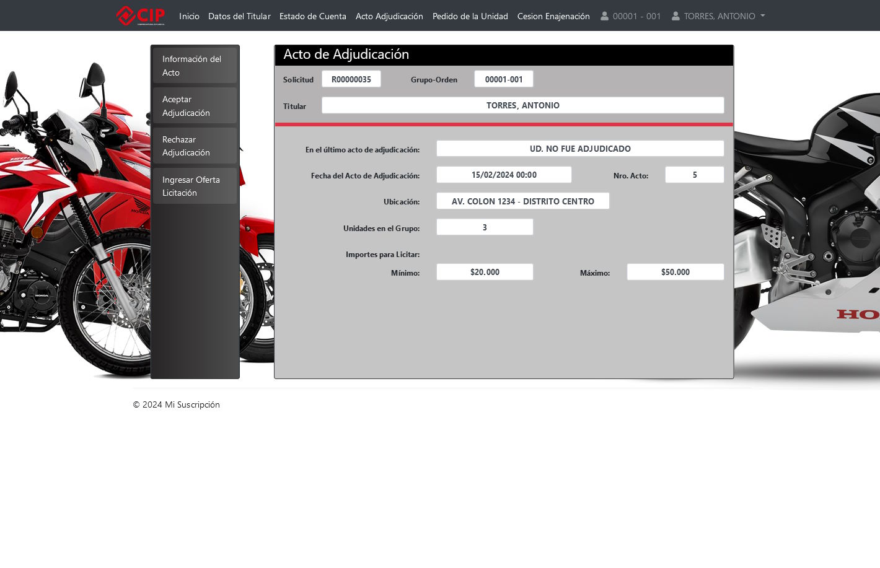Click the person icon beside TORRES, ANTONIO

pos(675,16)
